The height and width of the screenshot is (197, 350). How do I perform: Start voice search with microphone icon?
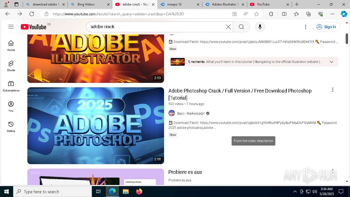260,27
